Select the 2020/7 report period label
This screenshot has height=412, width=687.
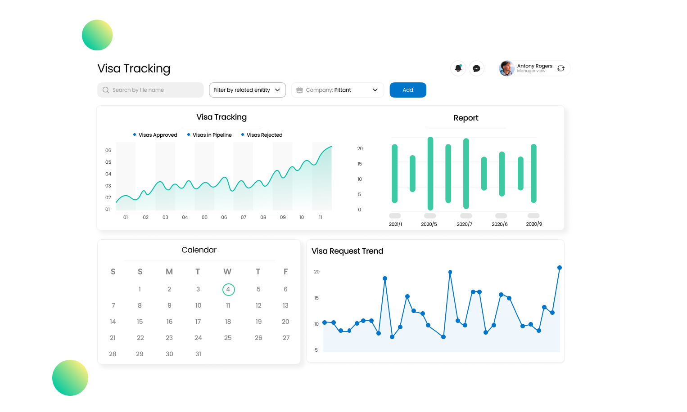[x=465, y=224]
